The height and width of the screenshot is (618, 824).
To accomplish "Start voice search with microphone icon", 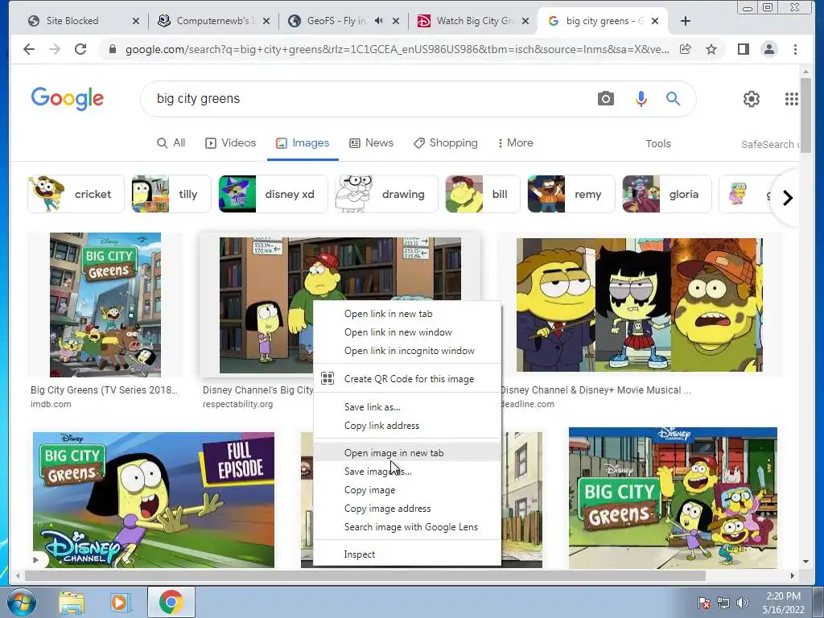I will click(641, 99).
